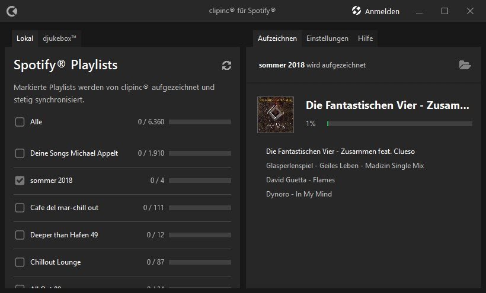
Task: Open the Einstellungen tab
Action: coord(327,38)
